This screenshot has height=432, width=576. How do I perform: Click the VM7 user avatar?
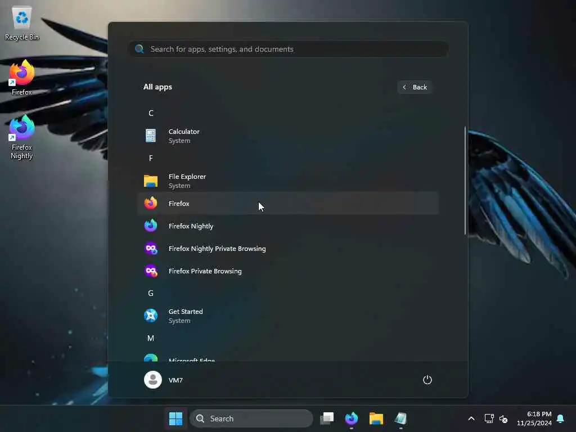pyautogui.click(x=153, y=380)
